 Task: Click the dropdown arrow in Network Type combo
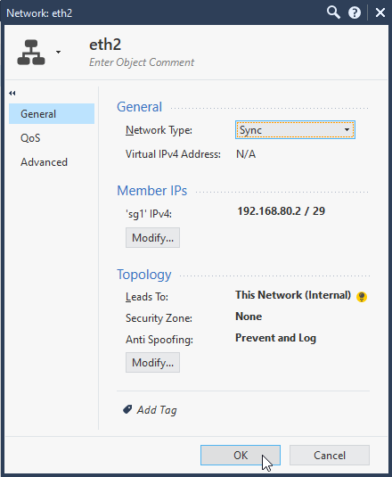coord(347,130)
